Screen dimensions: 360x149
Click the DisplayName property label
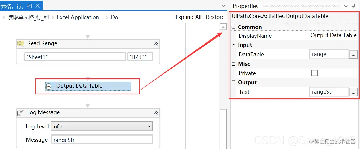[x=255, y=36]
